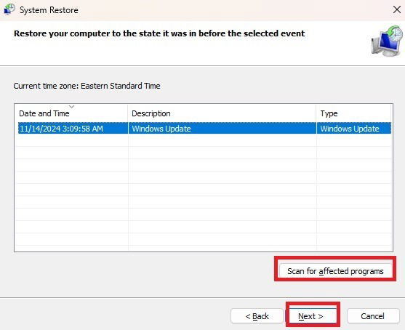
Task: Click Windows Update in the Type column
Action: point(350,129)
